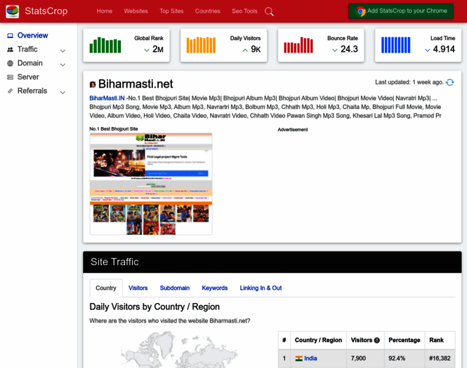467x368 pixels.
Task: Click the #16,382 rank cell
Action: pos(439,358)
